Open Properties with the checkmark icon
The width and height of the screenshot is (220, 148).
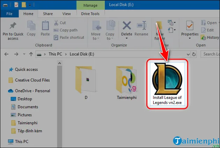point(190,27)
